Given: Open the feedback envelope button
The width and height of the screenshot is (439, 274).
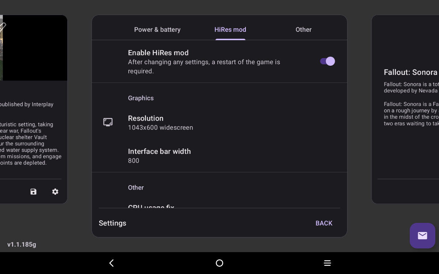Looking at the screenshot, I should (x=422, y=236).
